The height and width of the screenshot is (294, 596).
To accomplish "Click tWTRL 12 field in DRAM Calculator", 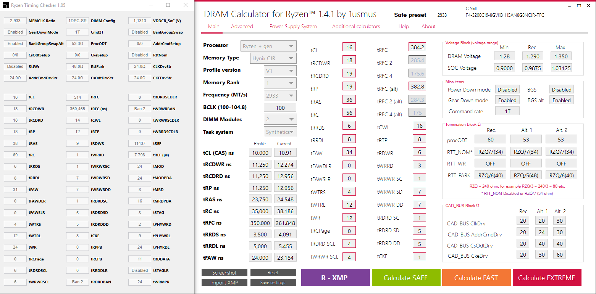I will tap(349, 205).
